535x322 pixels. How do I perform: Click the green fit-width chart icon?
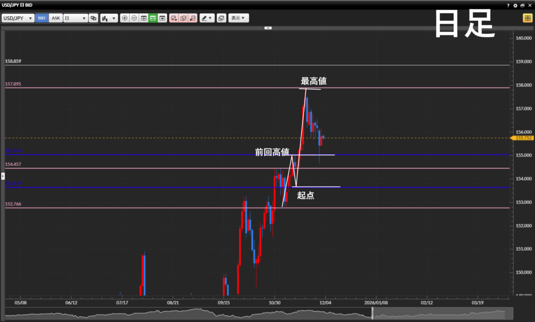point(153,18)
